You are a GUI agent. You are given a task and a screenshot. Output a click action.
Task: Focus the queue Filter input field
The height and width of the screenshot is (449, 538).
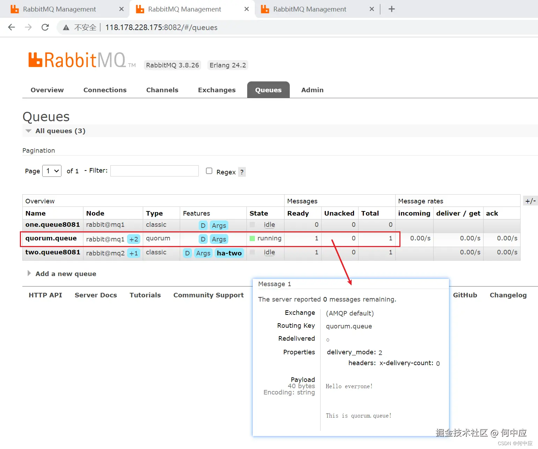pos(154,171)
